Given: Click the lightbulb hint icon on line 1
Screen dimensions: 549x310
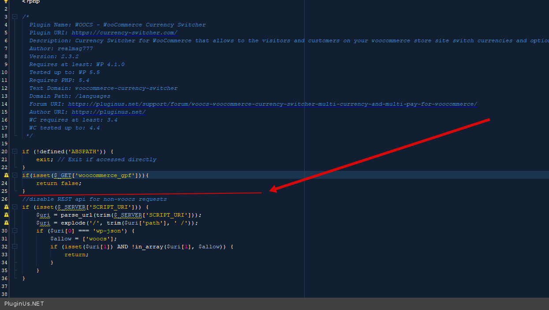Looking at the screenshot, I should coord(6,1).
